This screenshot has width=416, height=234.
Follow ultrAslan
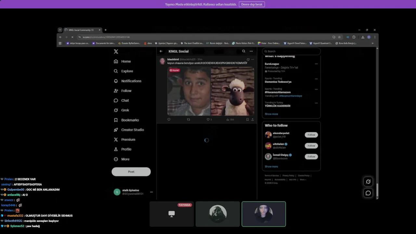coord(311,146)
